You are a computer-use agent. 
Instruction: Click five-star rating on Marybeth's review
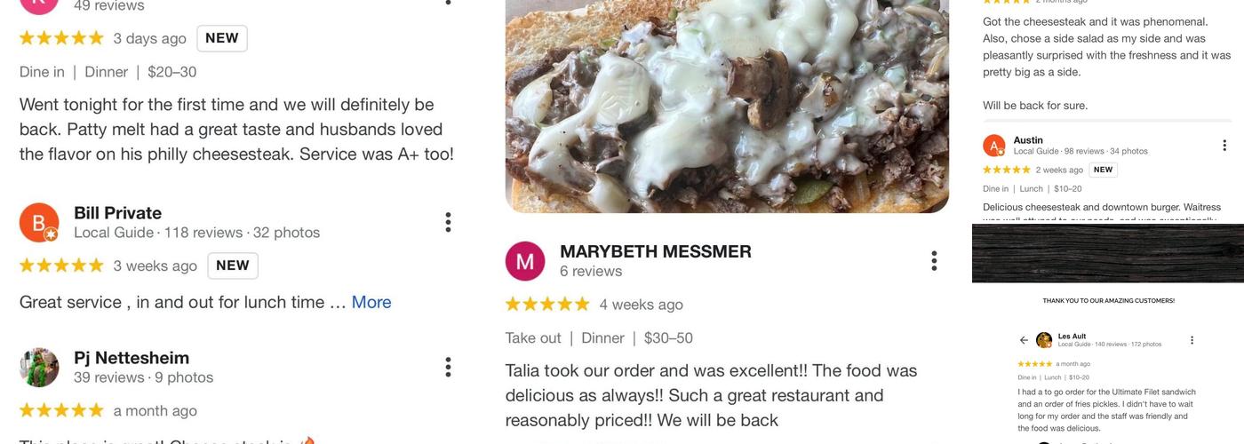click(x=547, y=305)
